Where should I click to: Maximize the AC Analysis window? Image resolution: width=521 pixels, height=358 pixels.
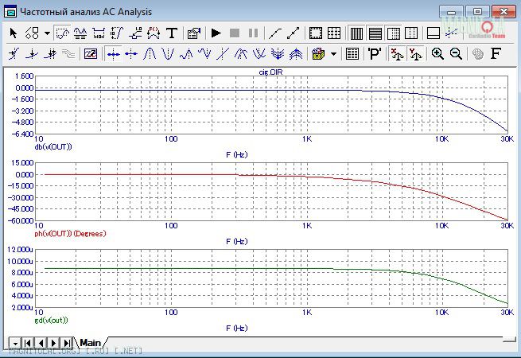477,12
